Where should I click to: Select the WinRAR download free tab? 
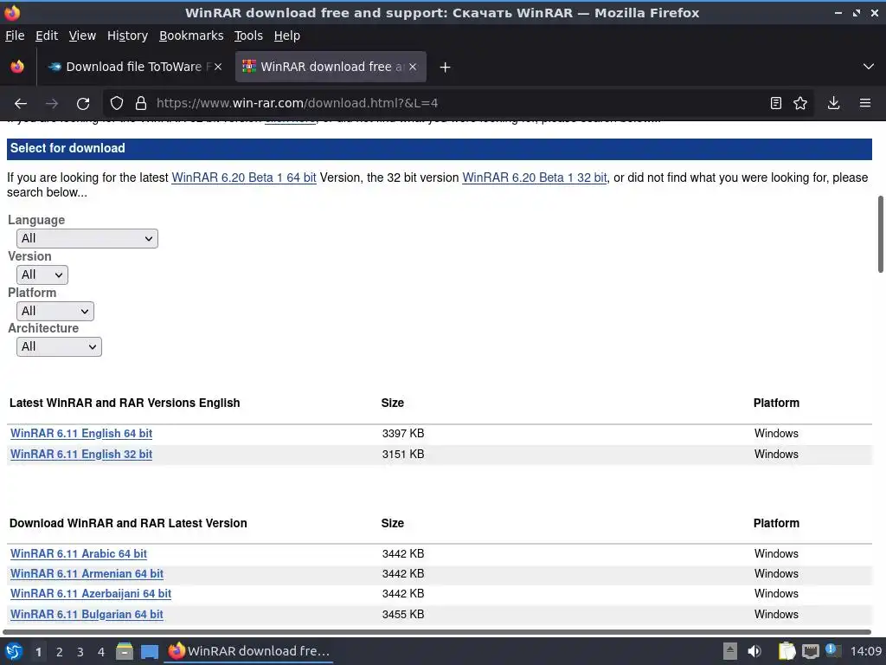(x=331, y=67)
